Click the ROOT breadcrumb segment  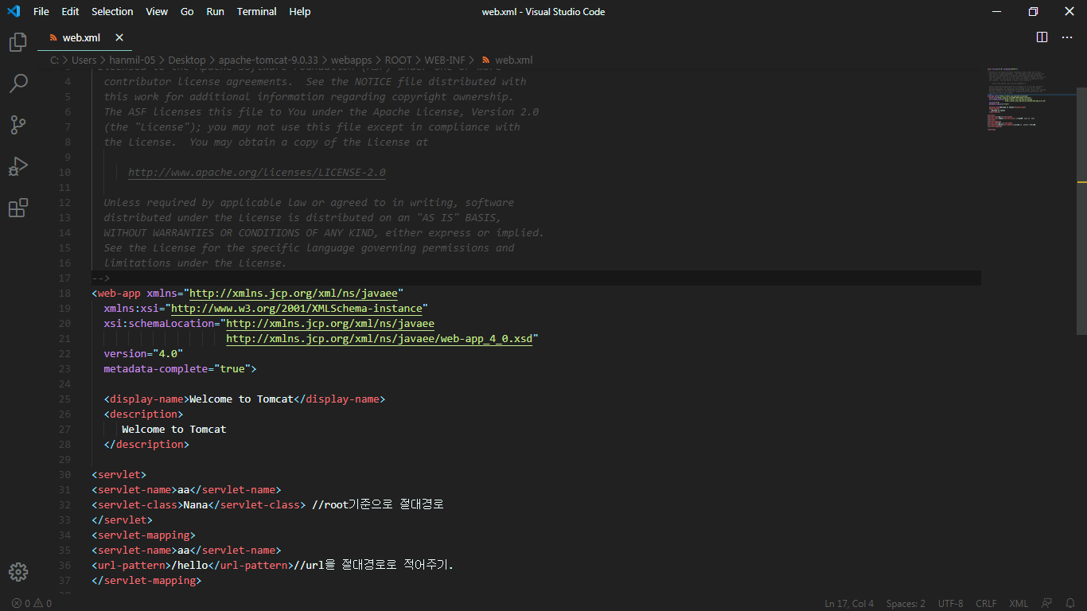pos(399,60)
